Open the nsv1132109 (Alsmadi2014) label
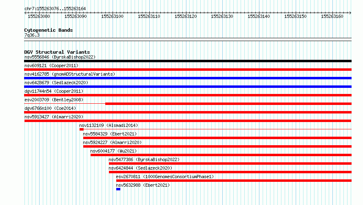This screenshot has width=363, height=205. coord(108,125)
